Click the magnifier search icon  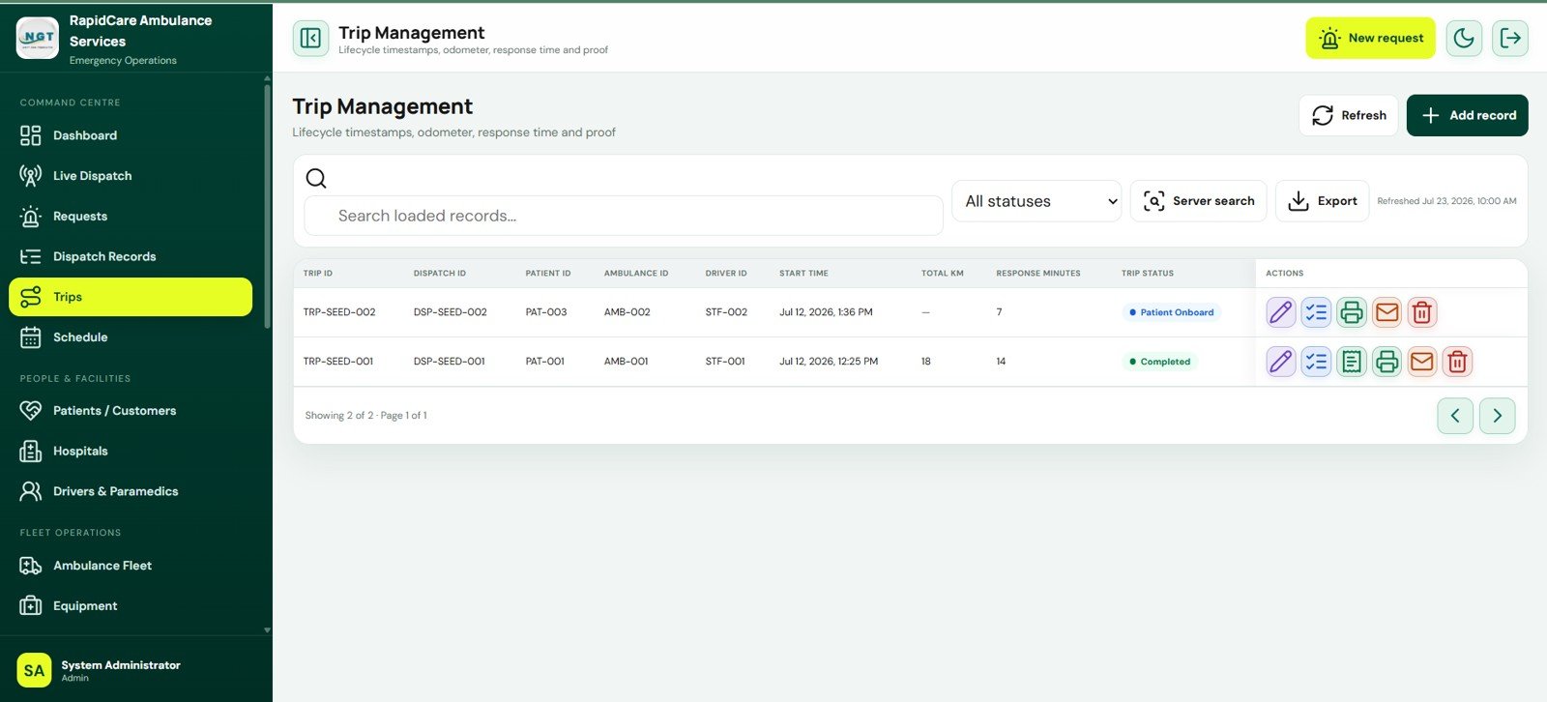tap(316, 178)
